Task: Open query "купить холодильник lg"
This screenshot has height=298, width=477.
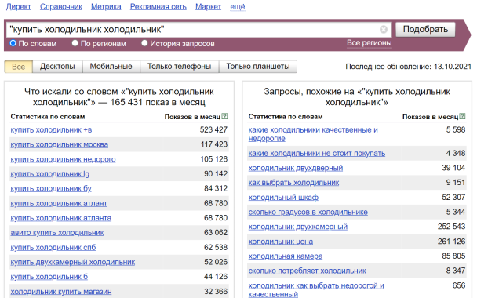Action: 50,174
